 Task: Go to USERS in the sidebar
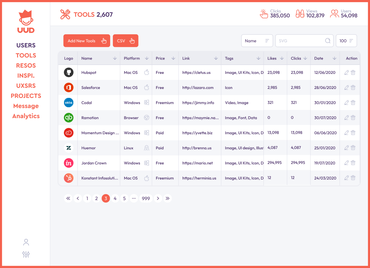point(26,45)
